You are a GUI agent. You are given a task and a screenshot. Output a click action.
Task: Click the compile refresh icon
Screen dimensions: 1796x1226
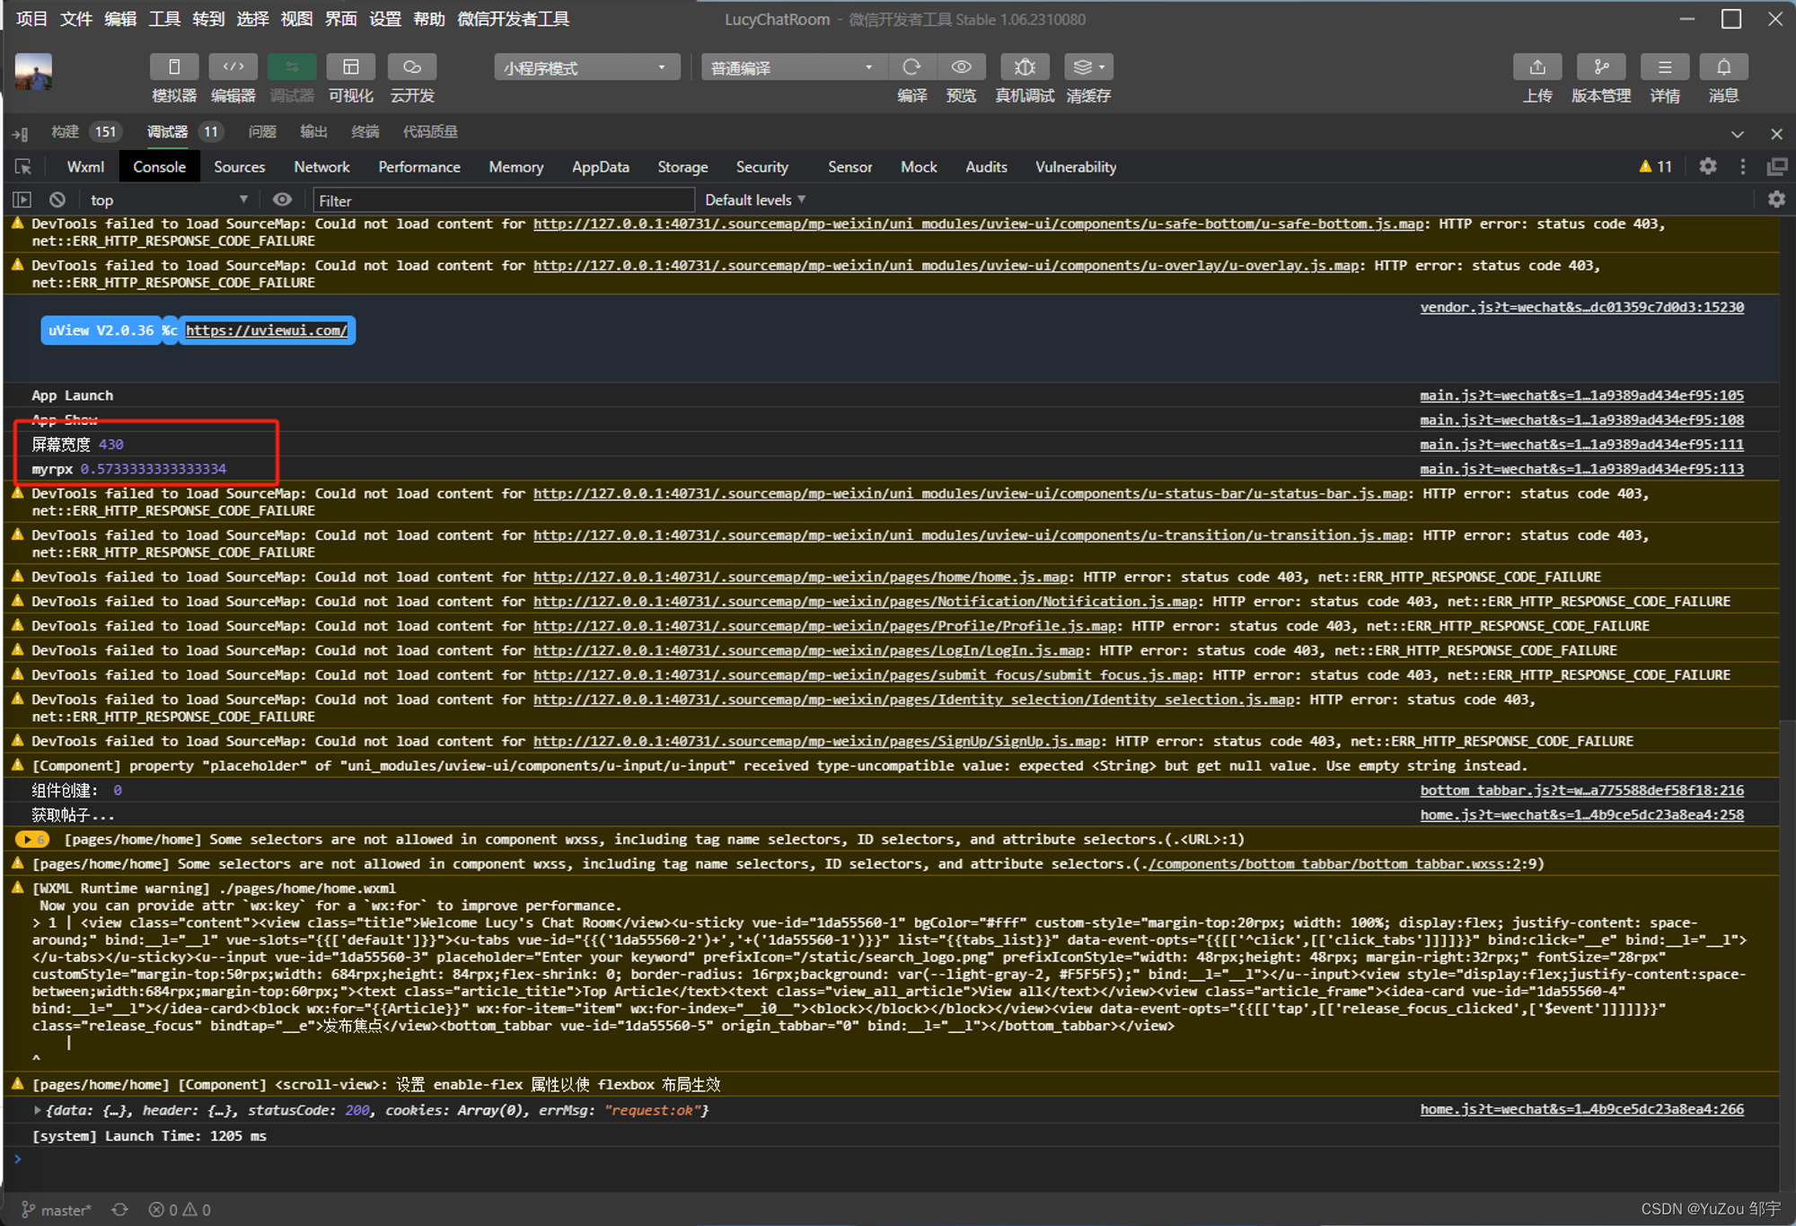point(911,67)
